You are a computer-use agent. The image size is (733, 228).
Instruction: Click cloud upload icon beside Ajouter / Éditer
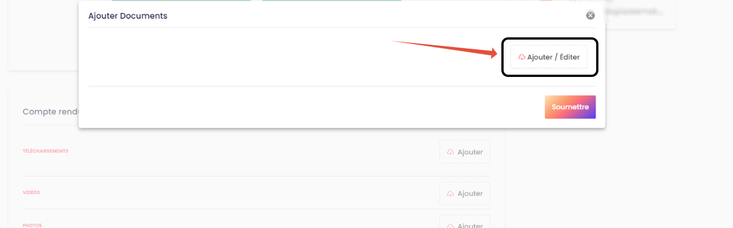click(522, 57)
